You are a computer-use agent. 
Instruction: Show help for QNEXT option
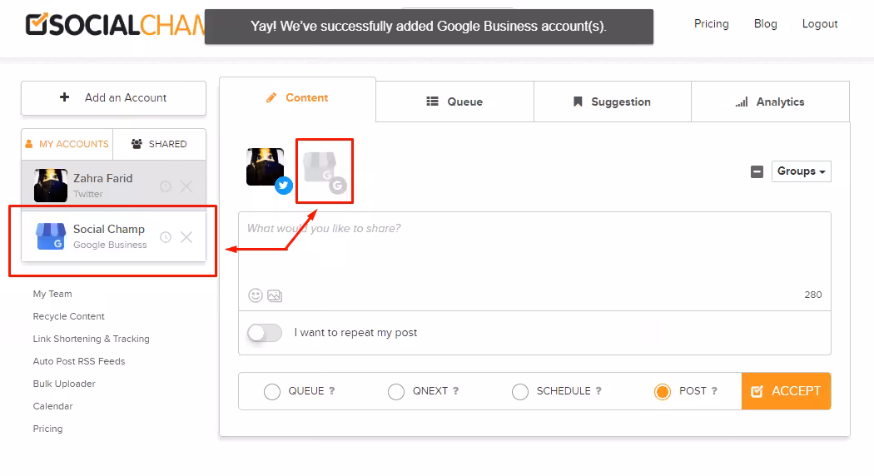(455, 391)
